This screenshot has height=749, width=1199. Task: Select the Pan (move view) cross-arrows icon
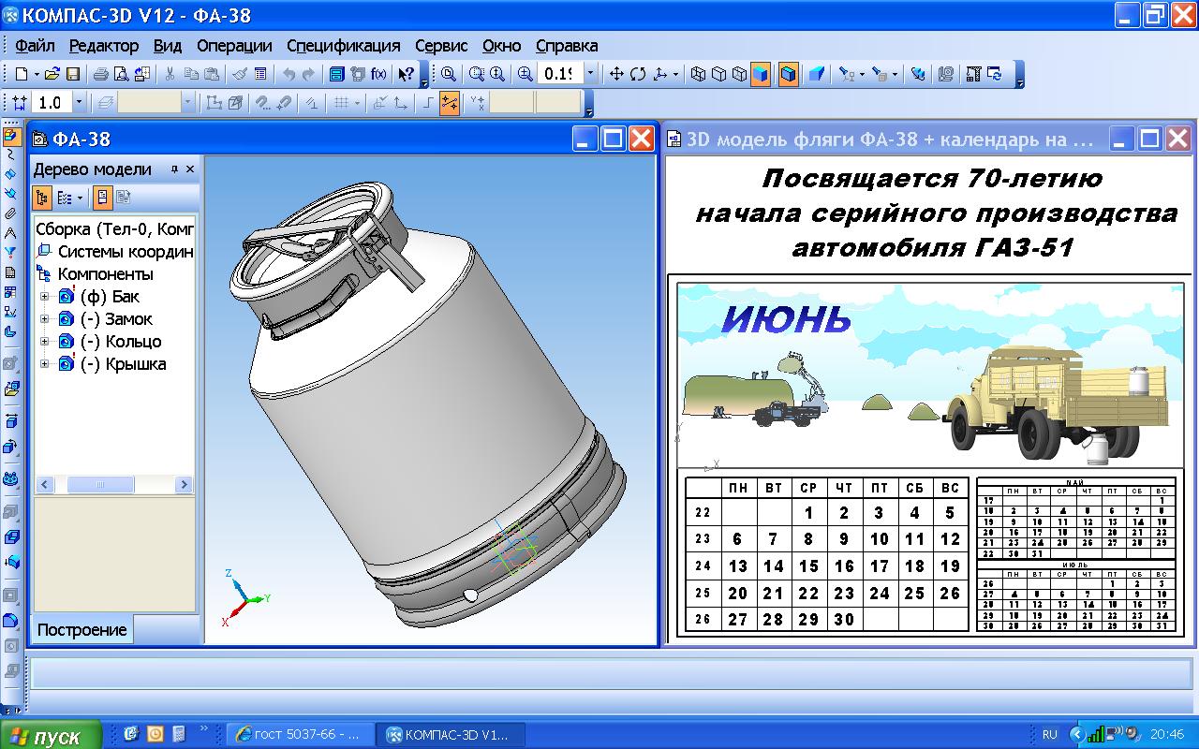point(616,74)
